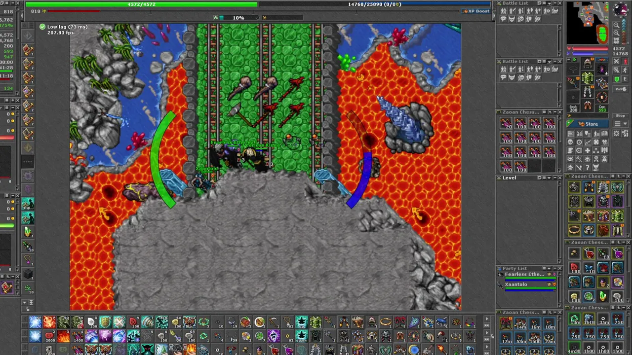Open upper Battle List header dropdown arrow
Image resolution: width=632 pixels, height=355 pixels.
pyautogui.click(x=550, y=3)
